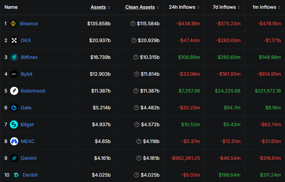Click the Robinhood feather logo icon

pyautogui.click(x=14, y=91)
